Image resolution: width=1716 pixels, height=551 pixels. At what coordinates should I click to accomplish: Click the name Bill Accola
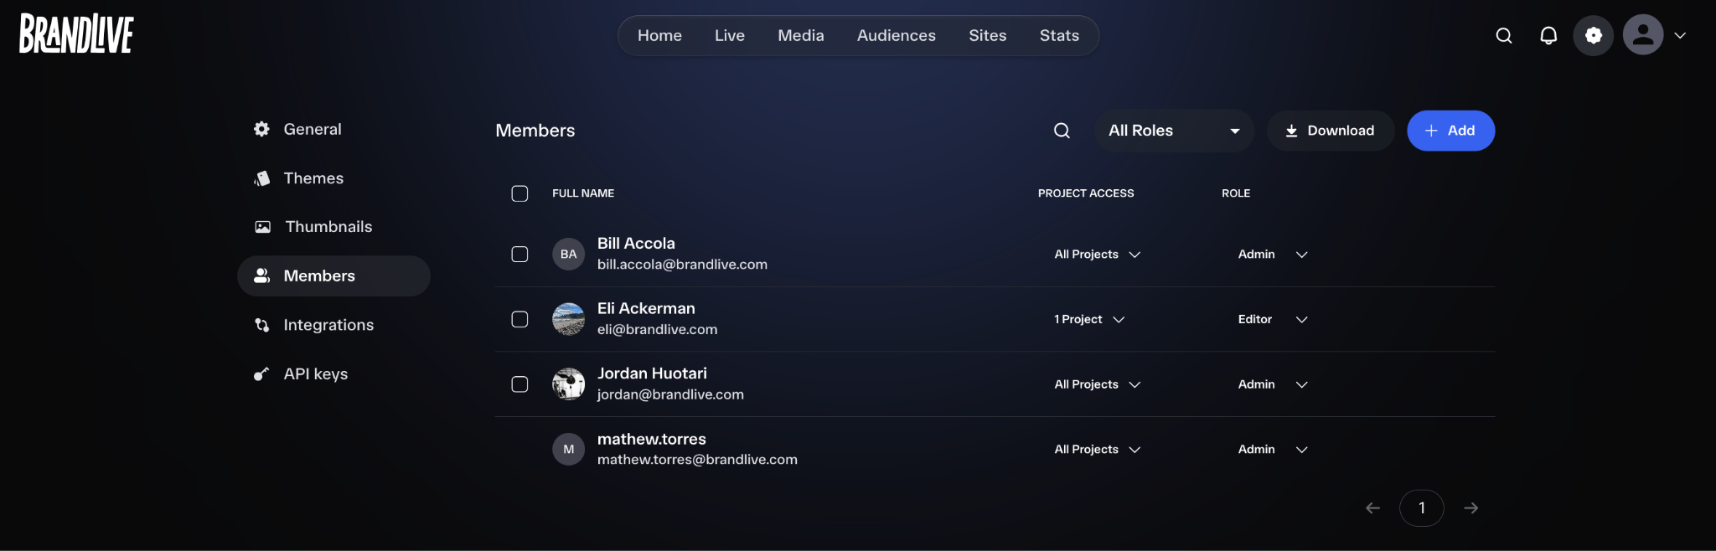(x=636, y=244)
